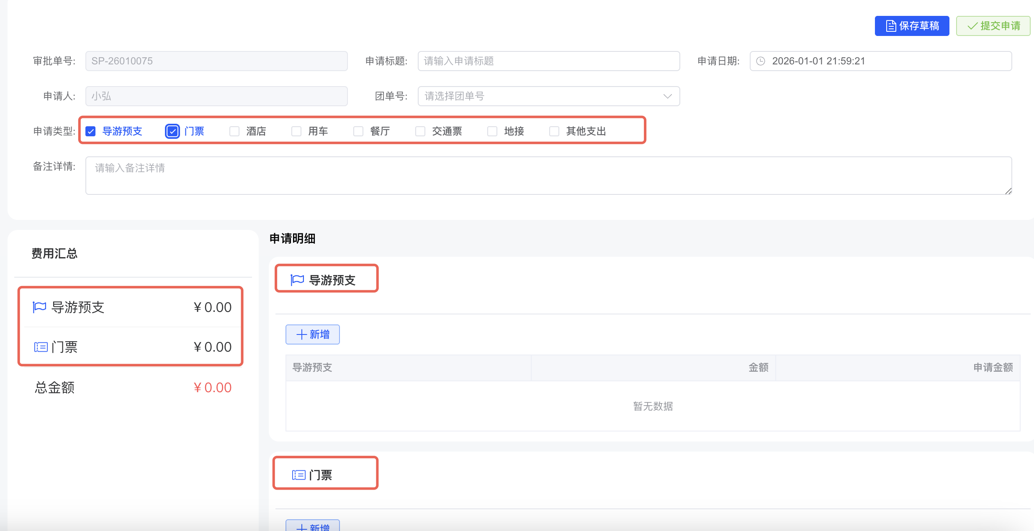Click the ticket icon beside 门票 section header
Viewport: 1034px width, 531px height.
pyautogui.click(x=298, y=475)
